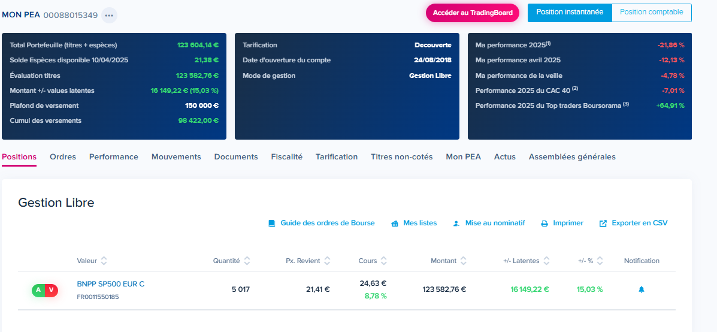Click total portfolio value 123 604,14 €
Screen dimensions: 717x332
[198, 46]
